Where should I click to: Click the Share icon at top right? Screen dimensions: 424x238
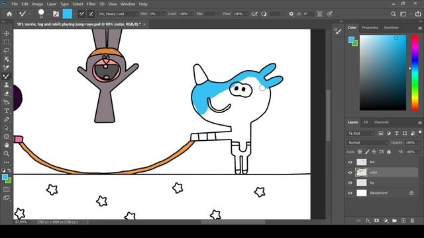point(418,14)
